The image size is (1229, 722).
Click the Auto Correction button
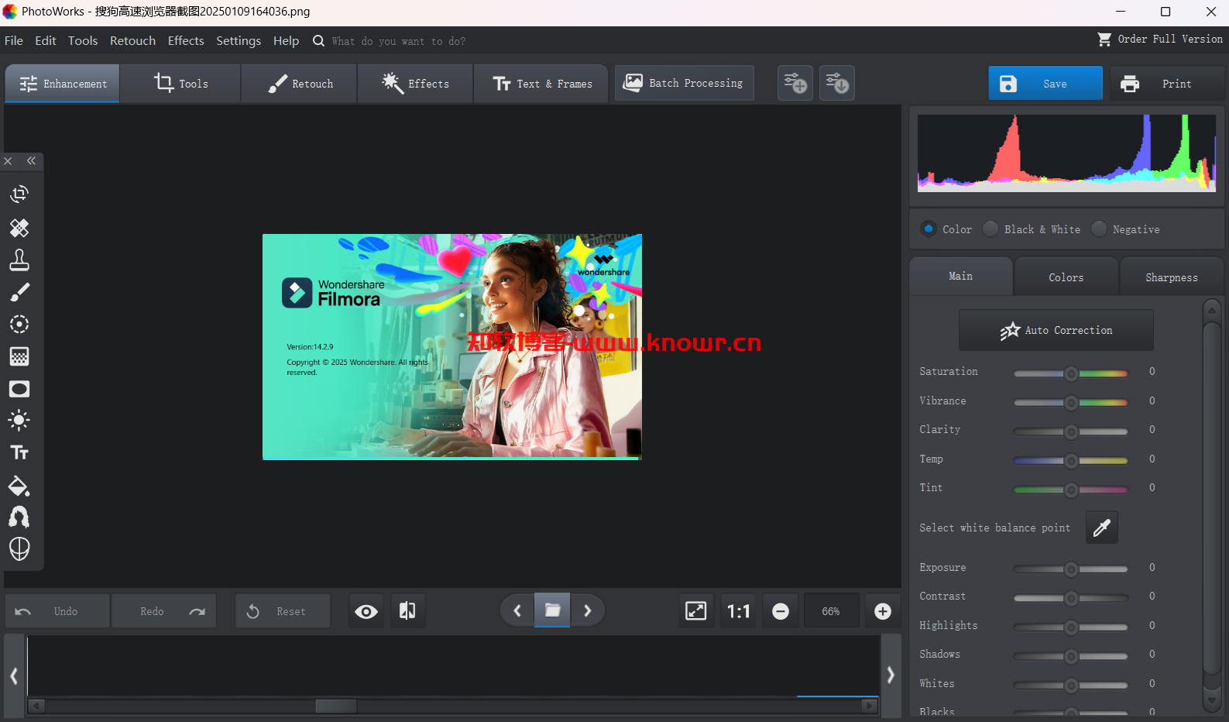point(1056,330)
